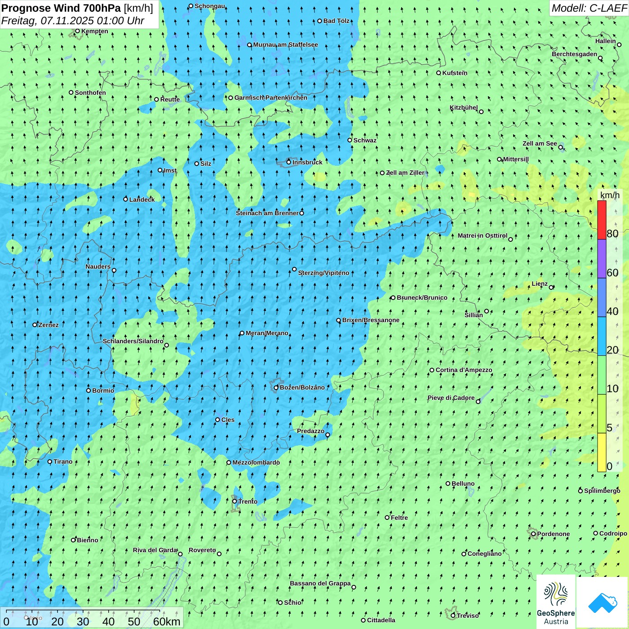Click the 'Bruneck/Brunico' label
The height and width of the screenshot is (629, 629).
coord(422,297)
